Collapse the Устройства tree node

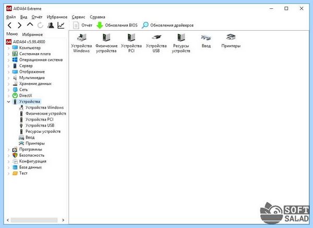(x=8, y=102)
